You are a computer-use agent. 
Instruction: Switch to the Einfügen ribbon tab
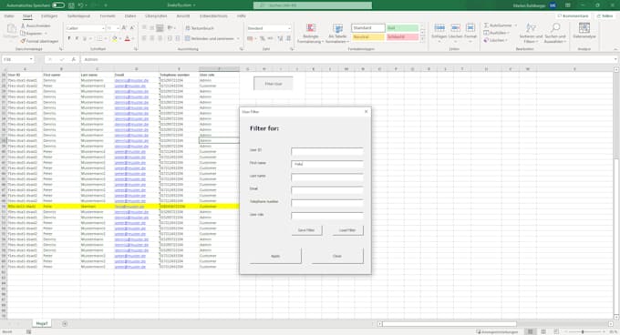[49, 15]
